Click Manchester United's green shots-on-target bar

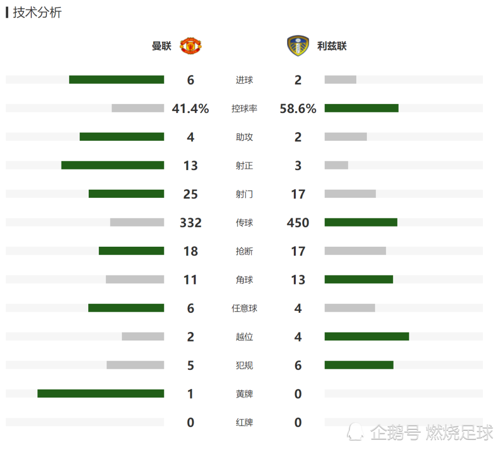pos(113,165)
